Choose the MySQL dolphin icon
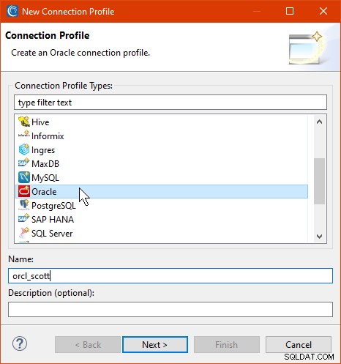The image size is (341, 364). tap(24, 177)
